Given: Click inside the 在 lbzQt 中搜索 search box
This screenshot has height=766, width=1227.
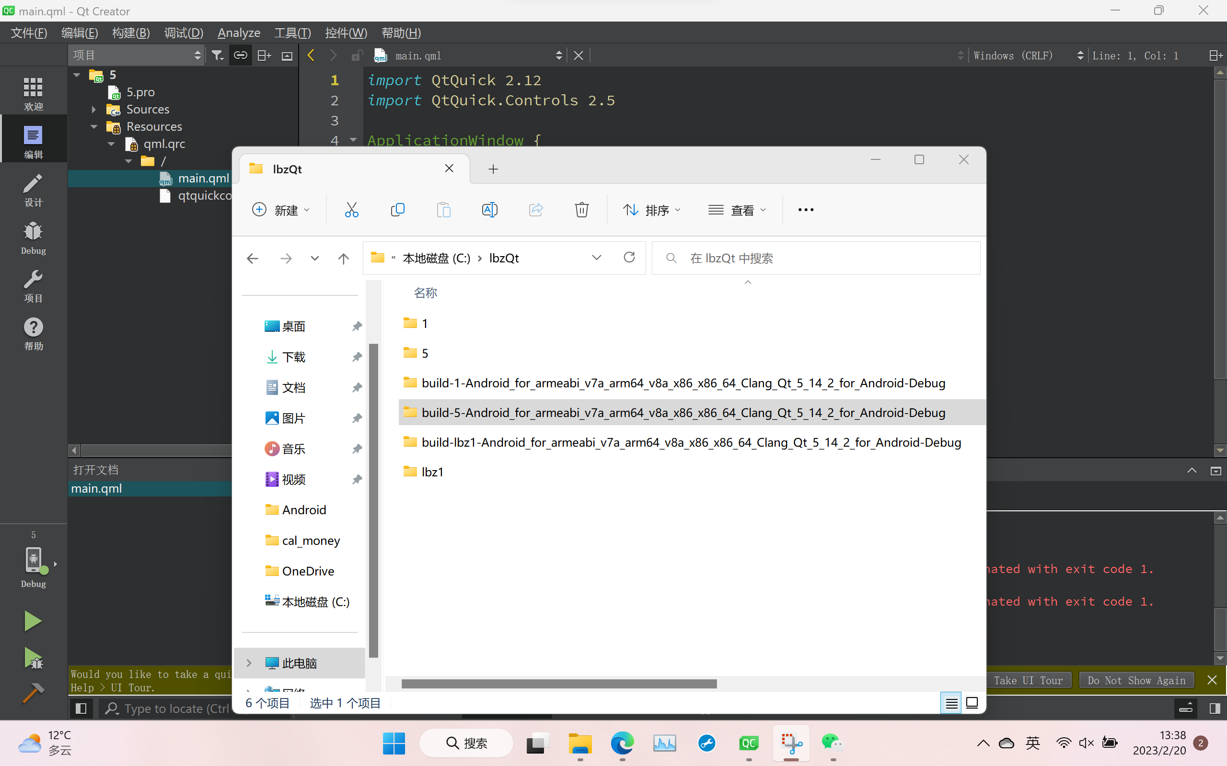Looking at the screenshot, I should 811,258.
